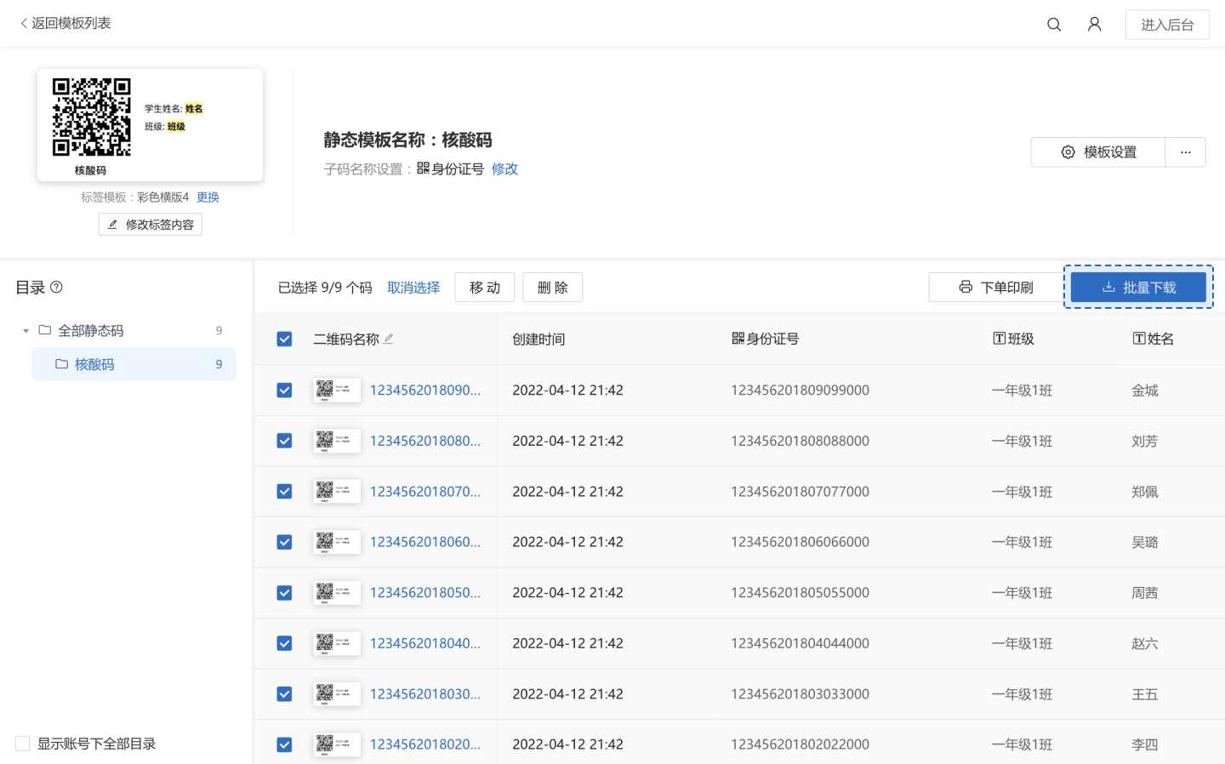1225x764 pixels.
Task: Click 修改标签内容 button
Action: [x=151, y=225]
